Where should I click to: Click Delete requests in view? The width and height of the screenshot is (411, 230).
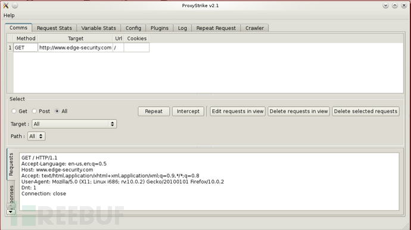(298, 111)
